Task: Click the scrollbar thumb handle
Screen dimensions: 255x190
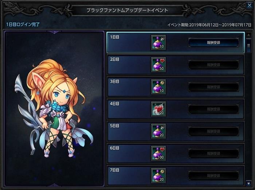Action: point(248,46)
